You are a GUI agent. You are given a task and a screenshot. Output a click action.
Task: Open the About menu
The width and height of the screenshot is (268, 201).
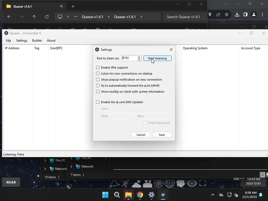click(x=51, y=41)
